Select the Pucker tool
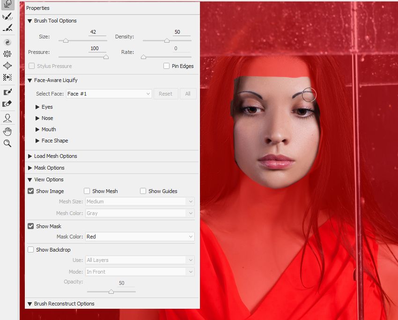The width and height of the screenshot is (398, 320). click(7, 53)
